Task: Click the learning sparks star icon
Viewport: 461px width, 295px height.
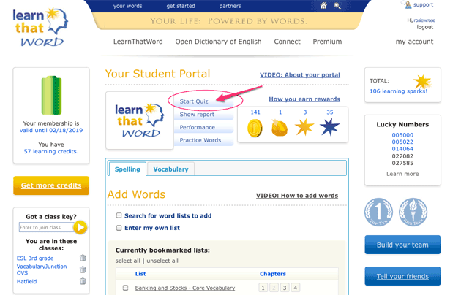Action: tap(422, 82)
